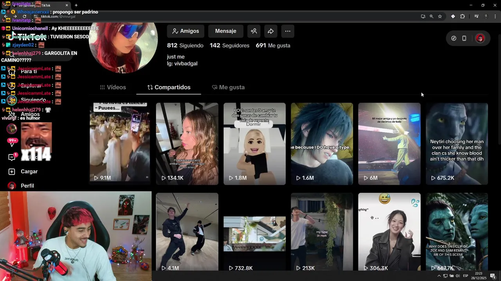Close the TikTok browser tab
Screen dimensions: 501x281
(67, 5)
